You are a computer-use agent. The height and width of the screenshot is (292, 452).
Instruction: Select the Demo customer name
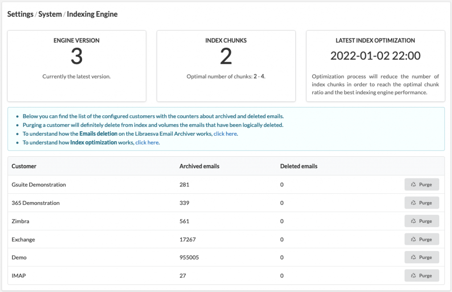click(x=19, y=258)
